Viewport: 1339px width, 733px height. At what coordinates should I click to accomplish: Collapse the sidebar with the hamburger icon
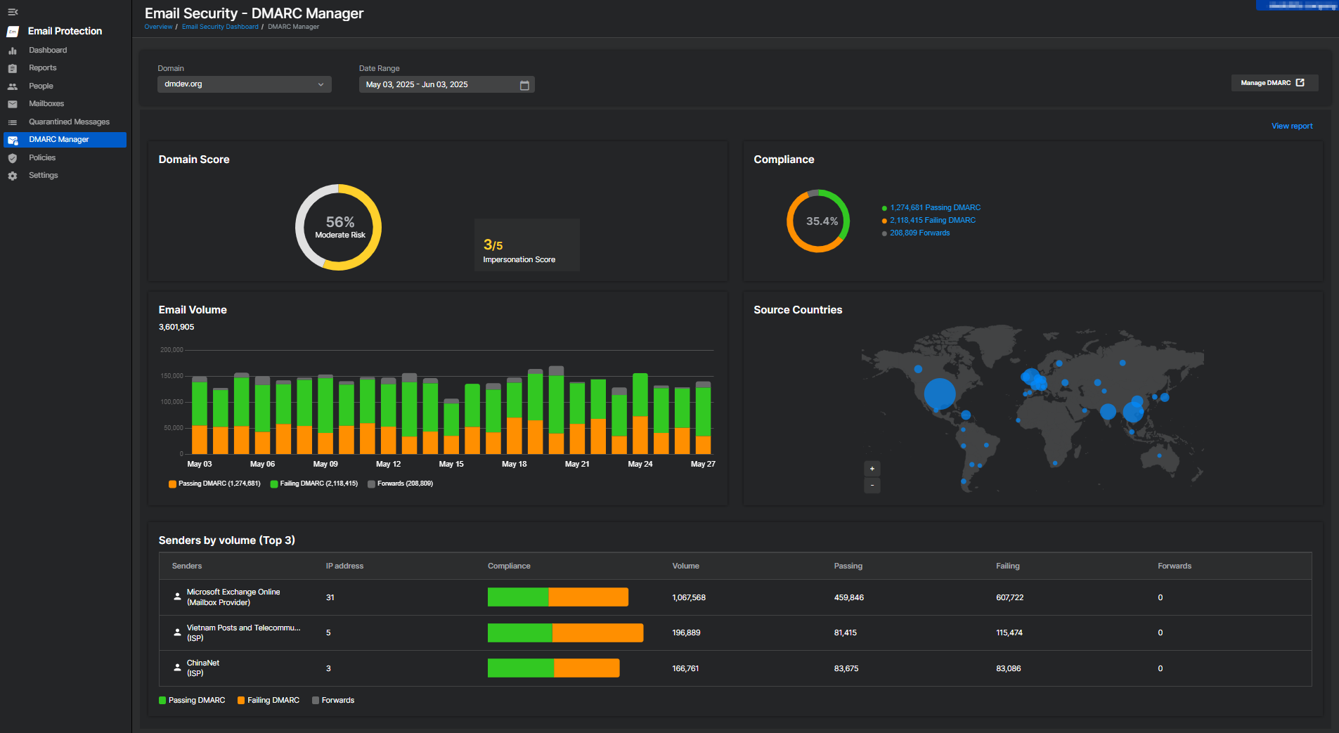[x=13, y=12]
